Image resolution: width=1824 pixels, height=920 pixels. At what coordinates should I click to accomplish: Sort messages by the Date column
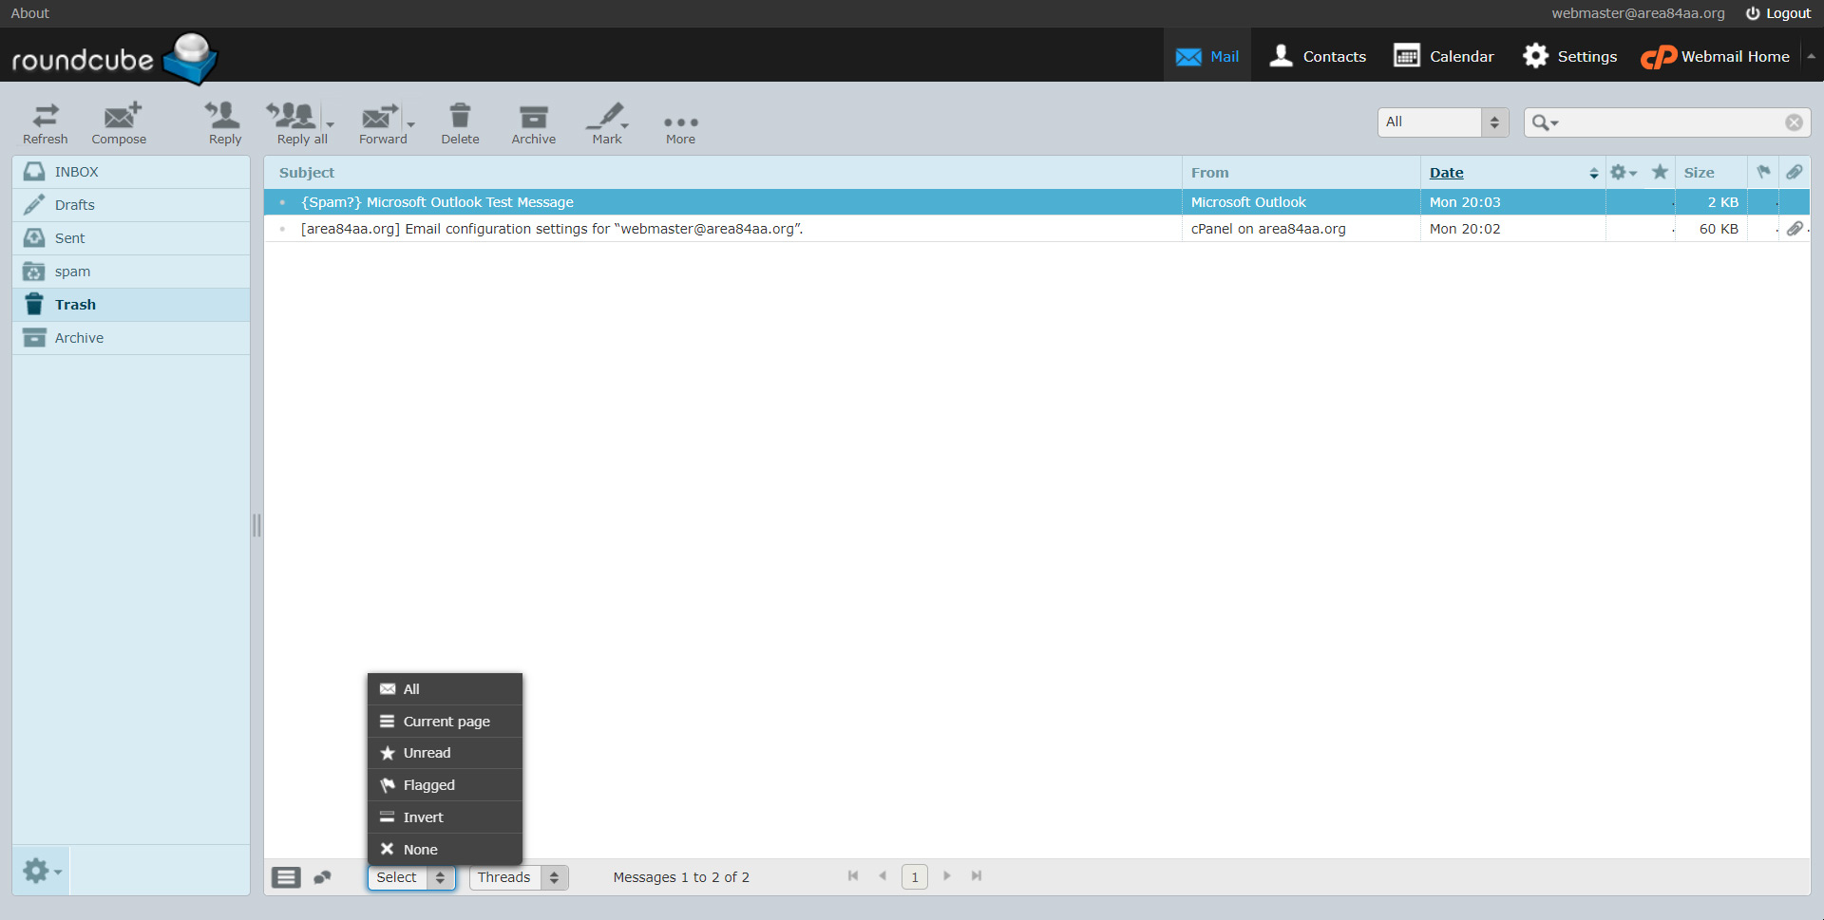(x=1446, y=173)
